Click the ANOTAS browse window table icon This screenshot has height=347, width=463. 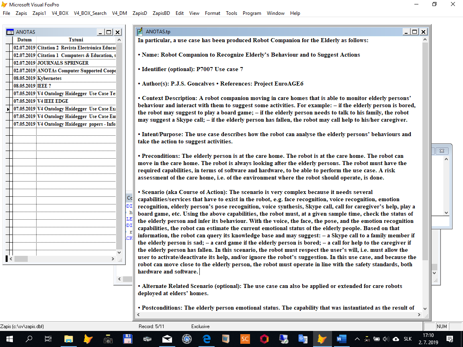[x=10, y=32]
